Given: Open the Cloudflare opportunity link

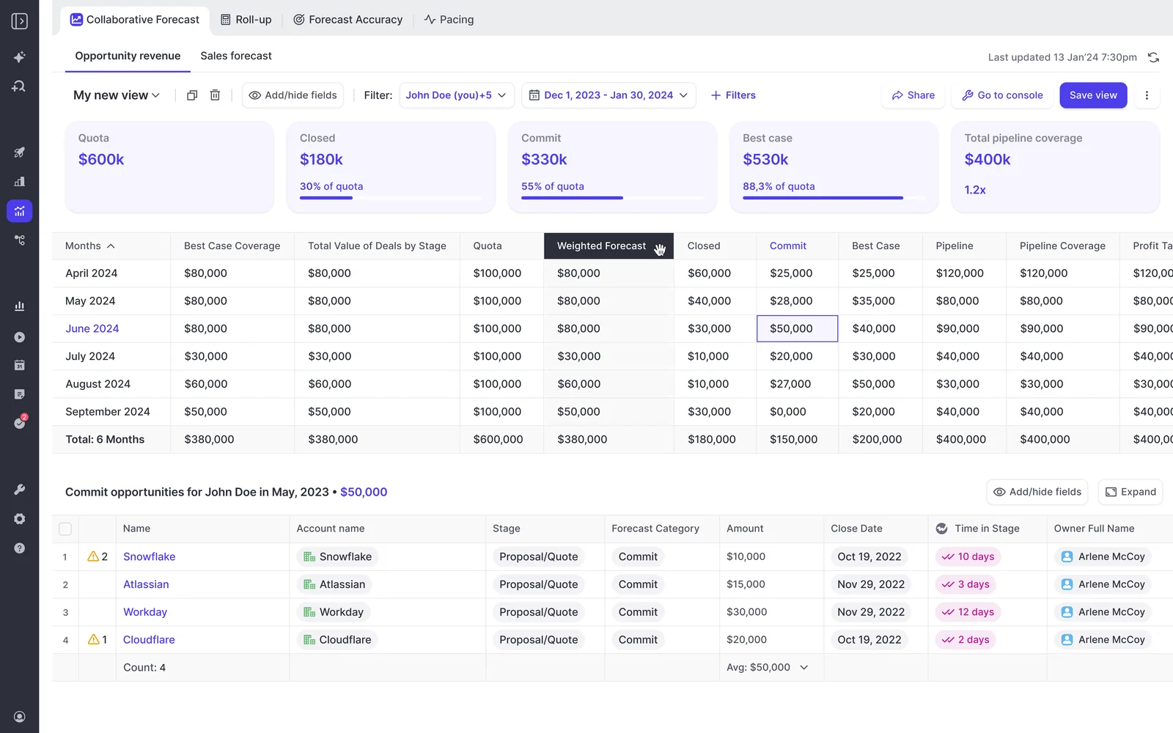Looking at the screenshot, I should coord(149,640).
